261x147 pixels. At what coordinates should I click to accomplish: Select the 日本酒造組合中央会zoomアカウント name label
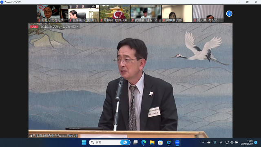pyautogui.click(x=55, y=136)
